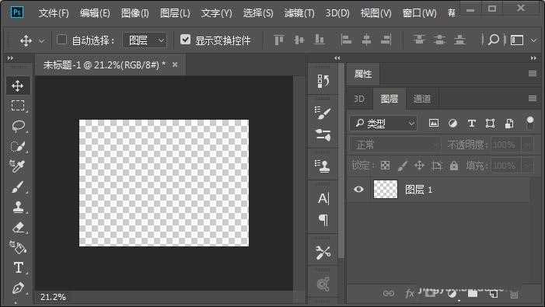The height and width of the screenshot is (307, 545).
Task: Hide 图层 1 with the eye icon
Action: pyautogui.click(x=358, y=190)
